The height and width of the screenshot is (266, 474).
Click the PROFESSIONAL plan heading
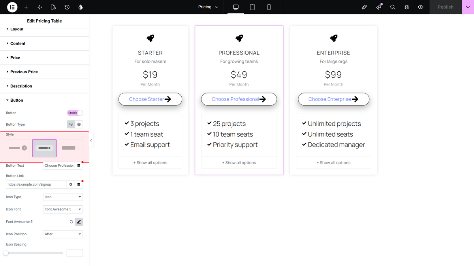coord(239,53)
